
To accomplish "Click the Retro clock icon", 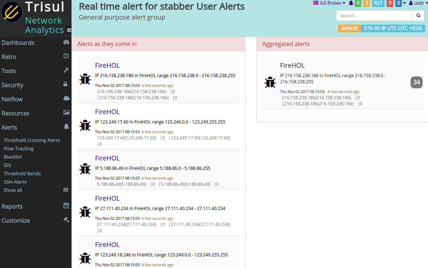I will (x=66, y=56).
